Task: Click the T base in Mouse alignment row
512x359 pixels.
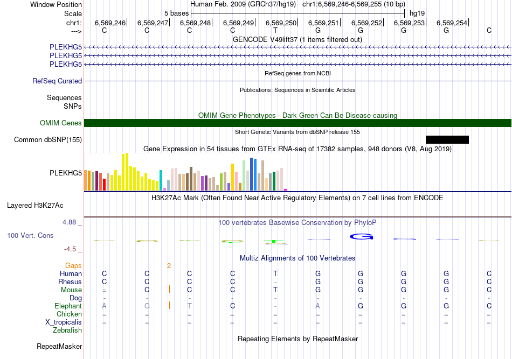Action: (275, 290)
